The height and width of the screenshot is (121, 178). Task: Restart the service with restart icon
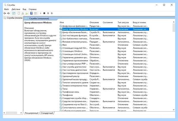52,13
